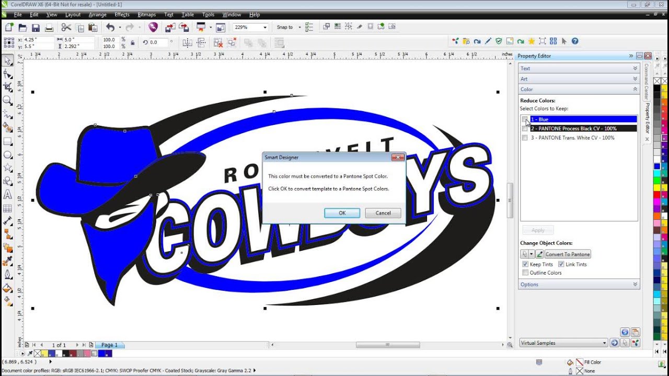The height and width of the screenshot is (376, 669).
Task: Open the undo history dropdown arrow
Action: pyautogui.click(x=120, y=28)
